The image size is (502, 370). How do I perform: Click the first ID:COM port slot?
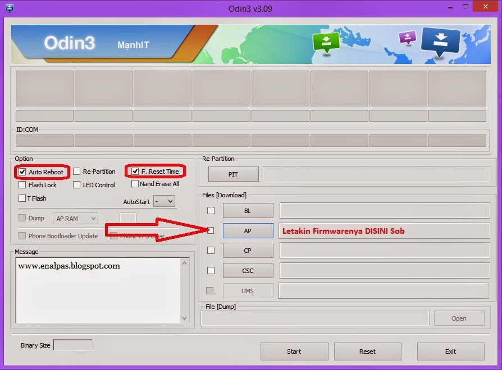click(44, 141)
